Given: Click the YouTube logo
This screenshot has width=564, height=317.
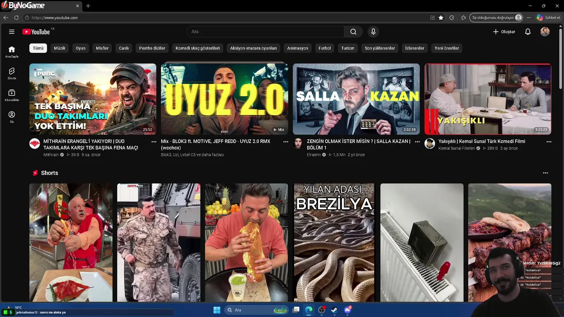Looking at the screenshot, I should (x=36, y=32).
